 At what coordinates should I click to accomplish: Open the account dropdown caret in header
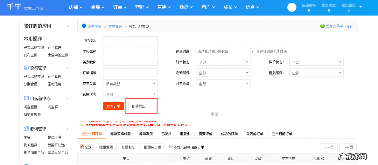tap(360, 7)
